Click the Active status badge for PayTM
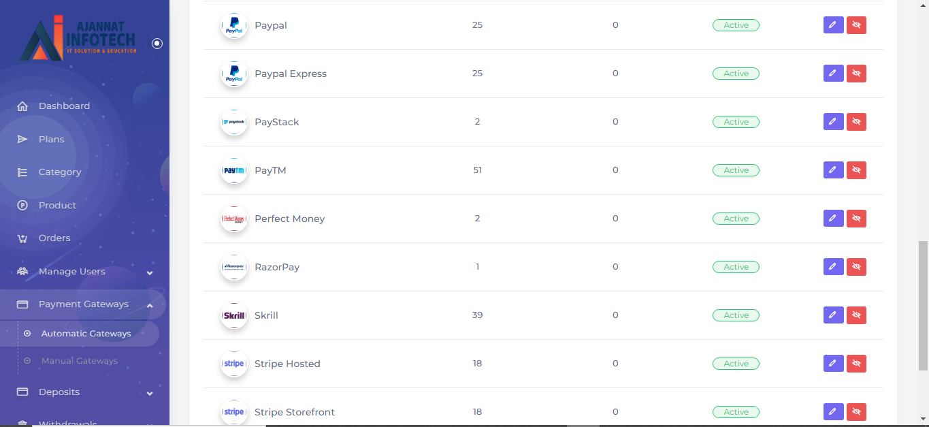 736,170
